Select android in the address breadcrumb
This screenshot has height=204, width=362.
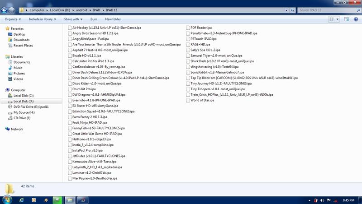[82, 10]
